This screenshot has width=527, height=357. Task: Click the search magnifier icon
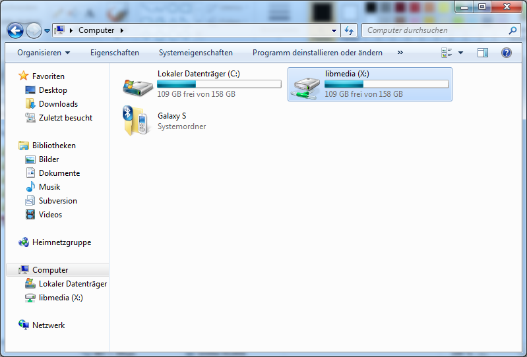tap(512, 30)
